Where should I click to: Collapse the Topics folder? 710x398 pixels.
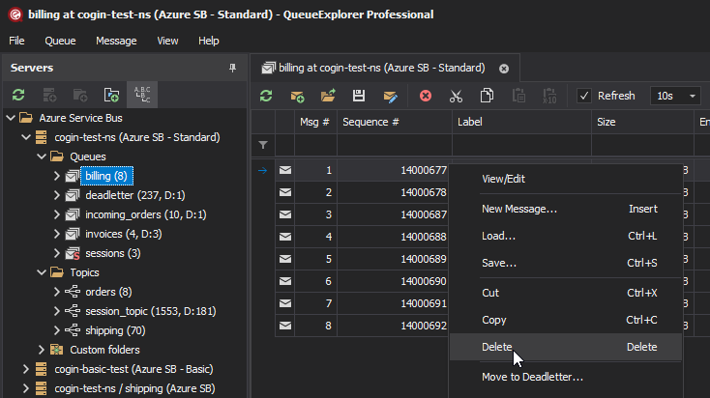point(42,272)
